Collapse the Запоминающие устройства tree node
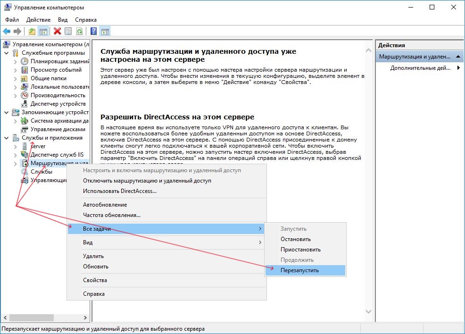This screenshot has width=465, height=334. coord(6,112)
